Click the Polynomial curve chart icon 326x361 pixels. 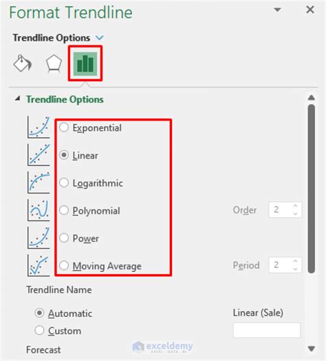[x=39, y=210]
